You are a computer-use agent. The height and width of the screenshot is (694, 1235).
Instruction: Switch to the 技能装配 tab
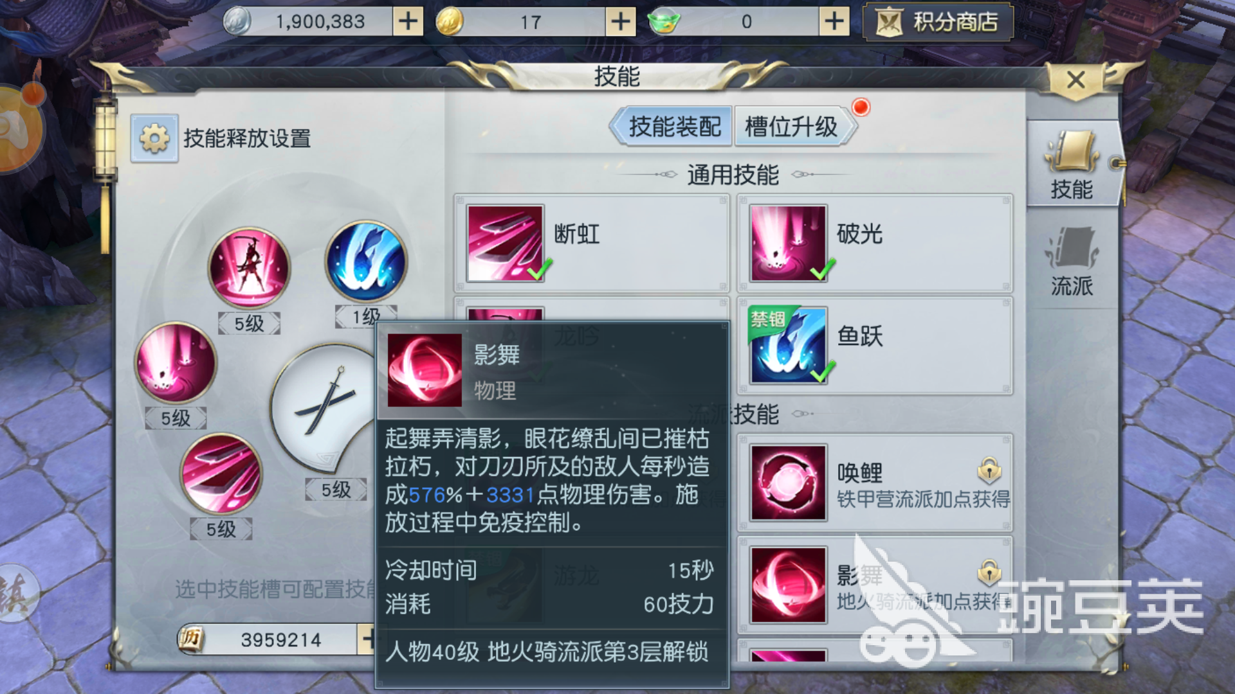[673, 126]
